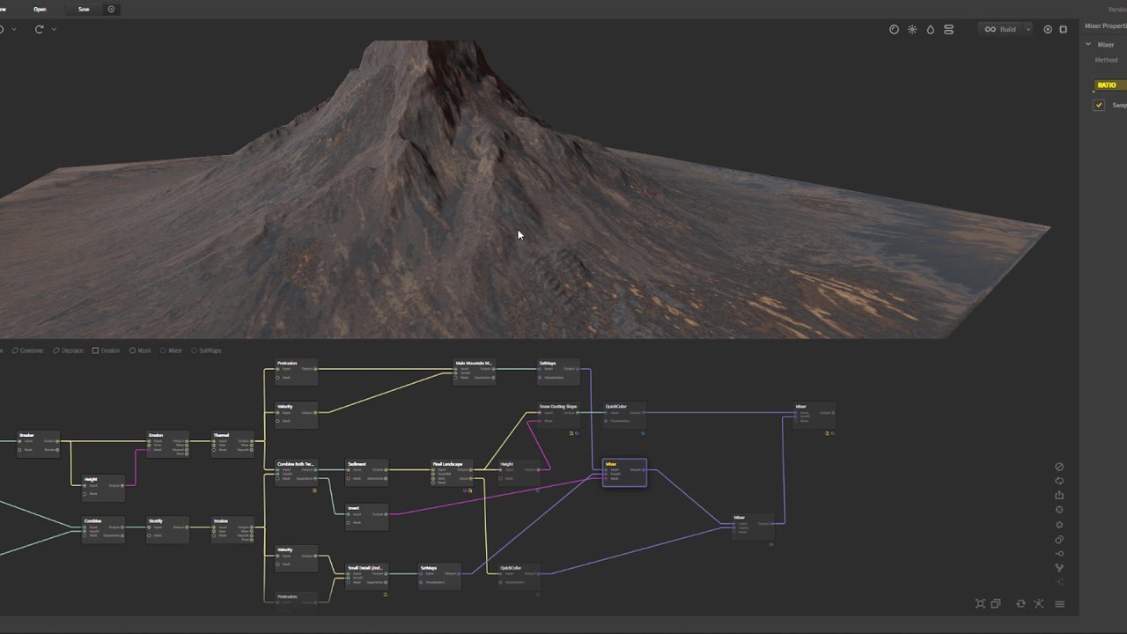Click the hamburger menu icon under graph

click(1059, 604)
